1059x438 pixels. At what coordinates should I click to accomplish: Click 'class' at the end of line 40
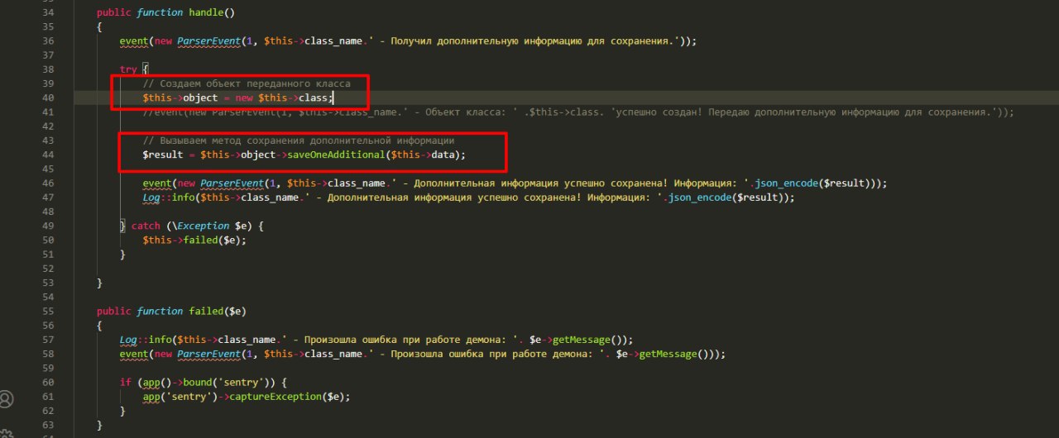(314, 98)
